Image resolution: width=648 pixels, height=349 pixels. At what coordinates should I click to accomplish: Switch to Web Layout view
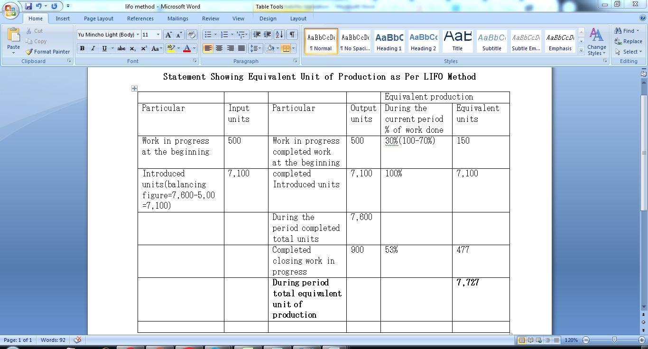coord(539,340)
